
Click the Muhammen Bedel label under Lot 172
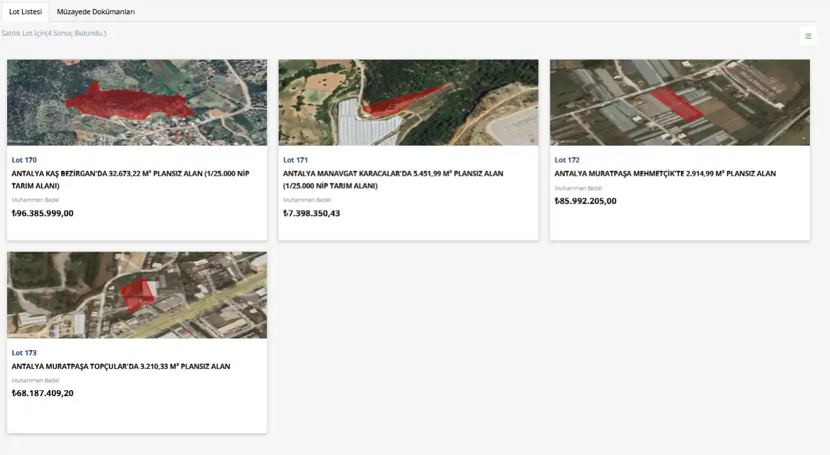point(578,188)
